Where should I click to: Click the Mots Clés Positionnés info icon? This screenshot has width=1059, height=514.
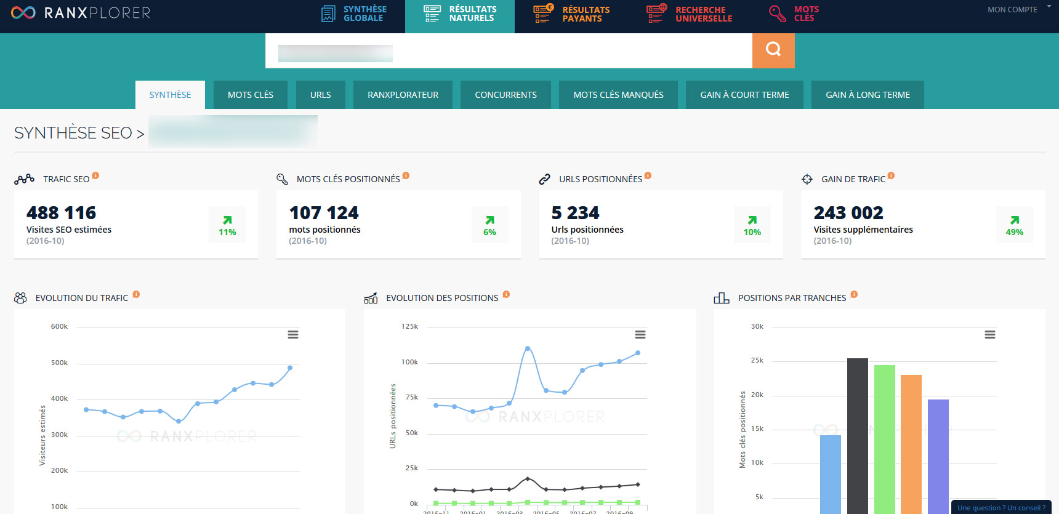point(406,175)
